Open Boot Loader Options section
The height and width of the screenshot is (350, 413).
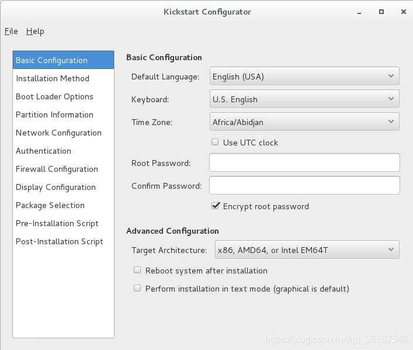63,96
